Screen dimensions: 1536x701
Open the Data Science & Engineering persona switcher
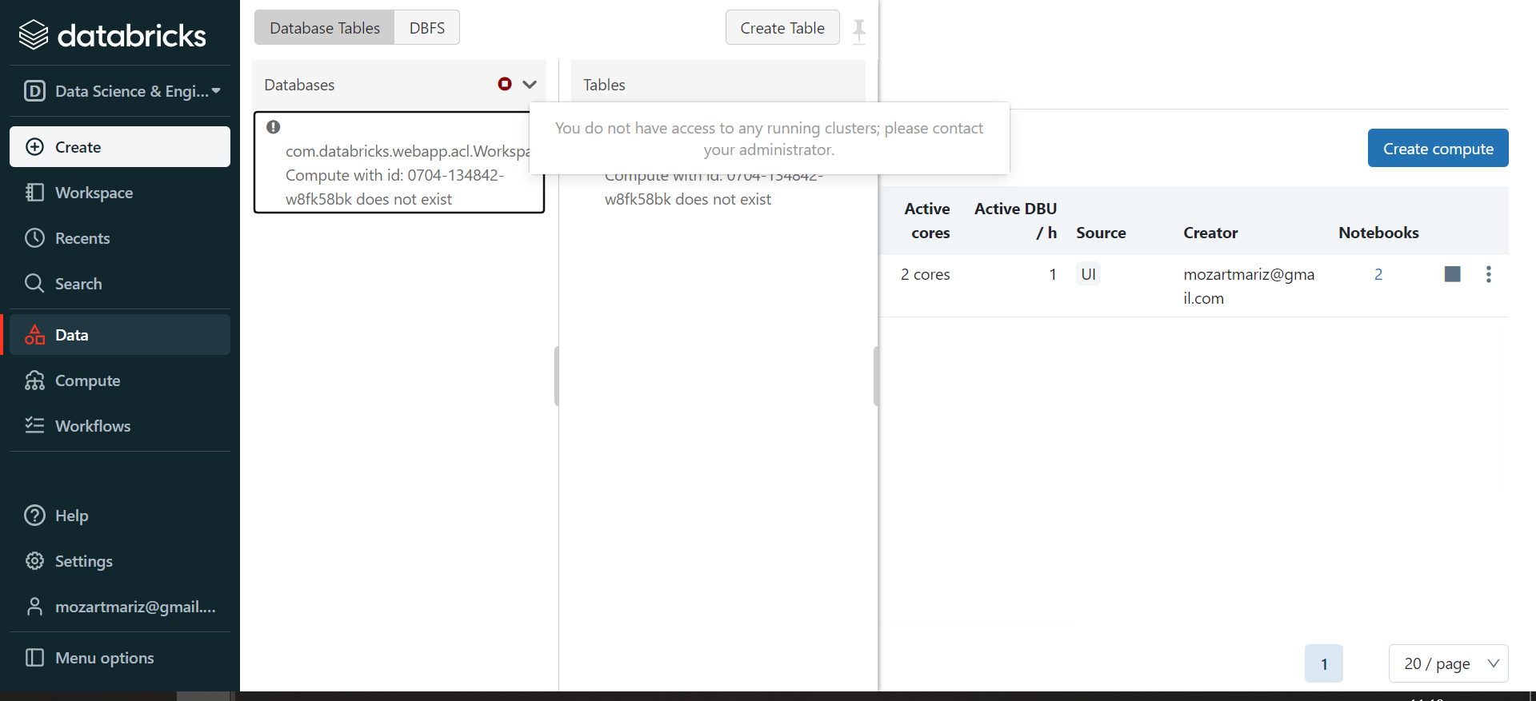click(122, 91)
